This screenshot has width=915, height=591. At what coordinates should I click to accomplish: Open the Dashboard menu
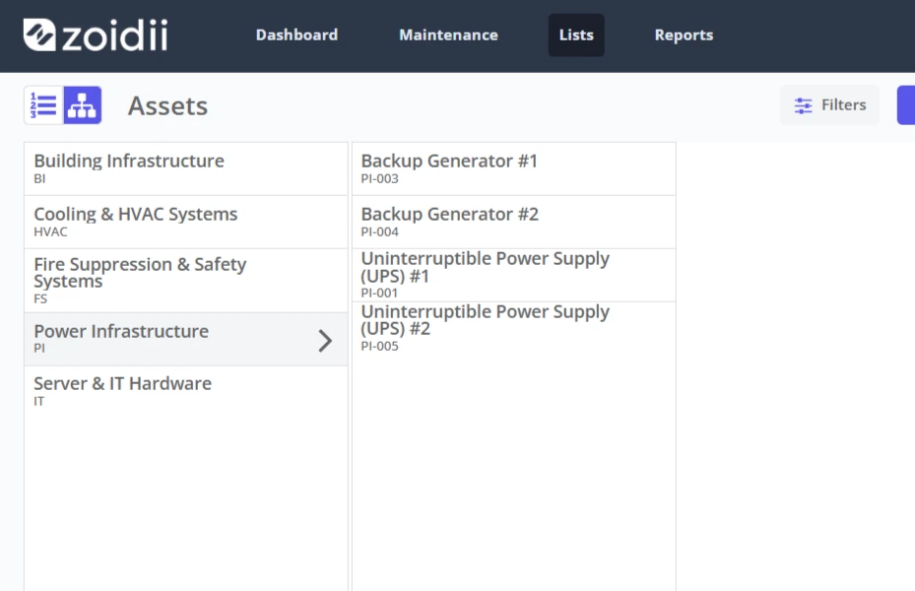[296, 35]
